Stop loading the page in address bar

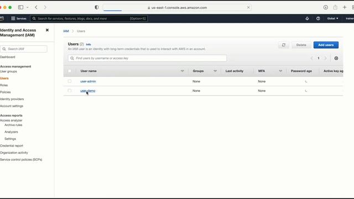248,7
